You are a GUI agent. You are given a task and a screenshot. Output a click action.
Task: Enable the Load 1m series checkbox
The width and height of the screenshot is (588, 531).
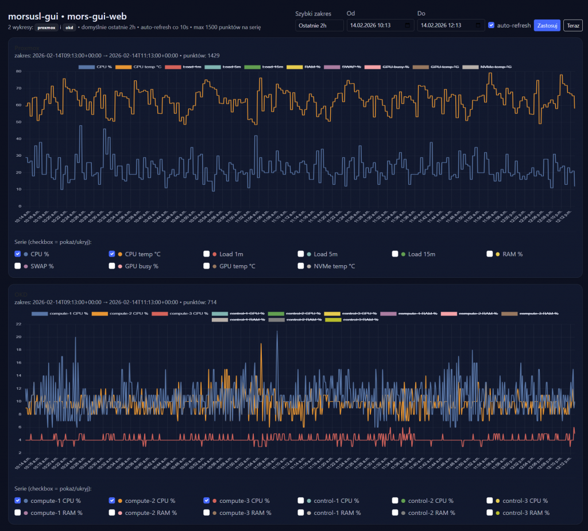(x=207, y=254)
